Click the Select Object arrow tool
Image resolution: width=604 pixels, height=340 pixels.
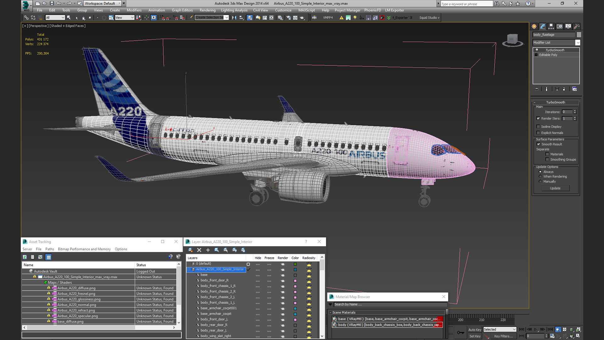(69, 18)
